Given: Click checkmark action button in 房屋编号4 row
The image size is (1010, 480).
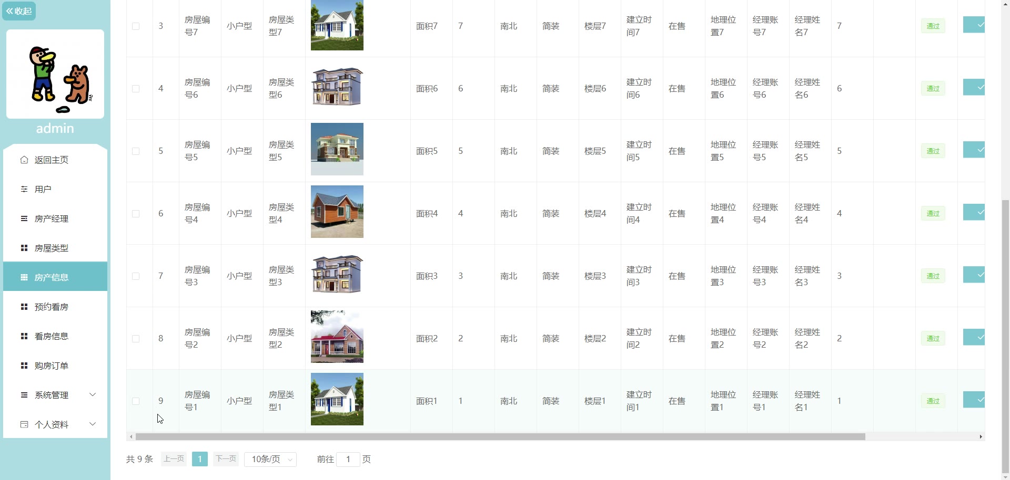Looking at the screenshot, I should pos(974,212).
